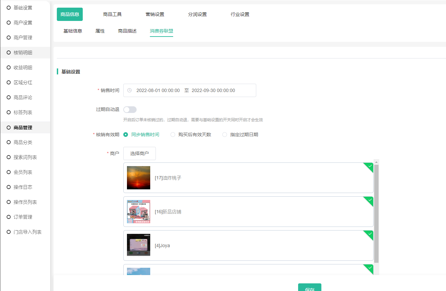The width and height of the screenshot is (446, 291).
Task: Click the green checkmark on 油炸桃子 card
Action: pos(370,166)
